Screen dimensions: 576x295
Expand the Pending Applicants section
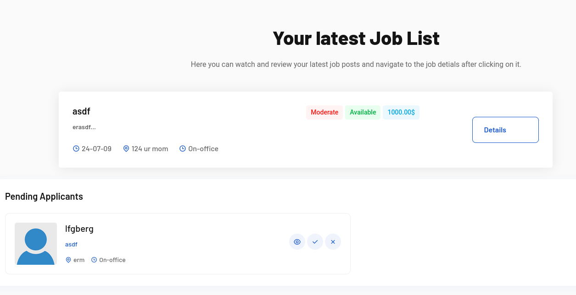(44, 196)
